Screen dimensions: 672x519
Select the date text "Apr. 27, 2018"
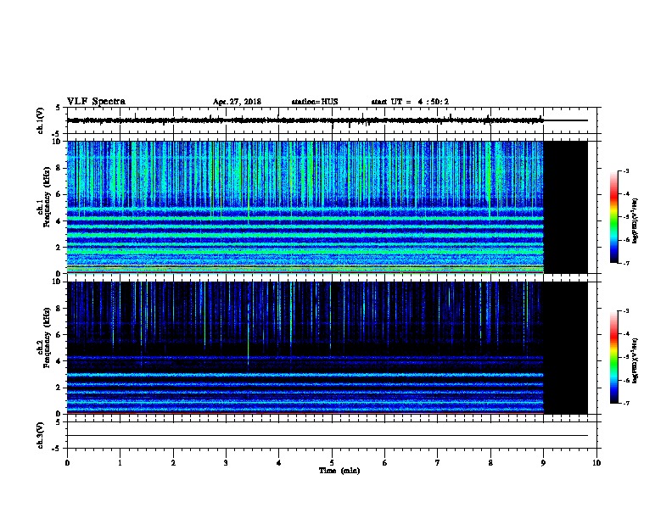[x=237, y=102]
